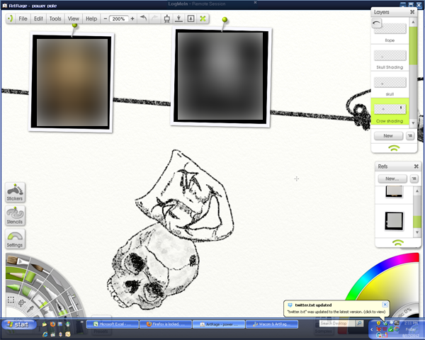The height and width of the screenshot is (340, 425).
Task: Click the New layer button
Action: click(388, 136)
